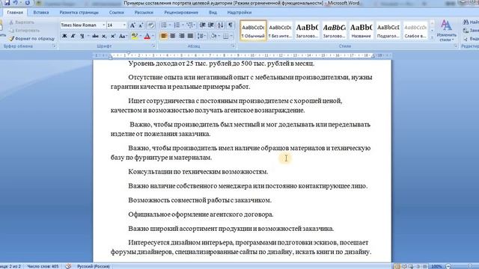The width and height of the screenshot is (479, 269).
Task: Toggle show paragraph marks ¶
Action: tap(231, 25)
